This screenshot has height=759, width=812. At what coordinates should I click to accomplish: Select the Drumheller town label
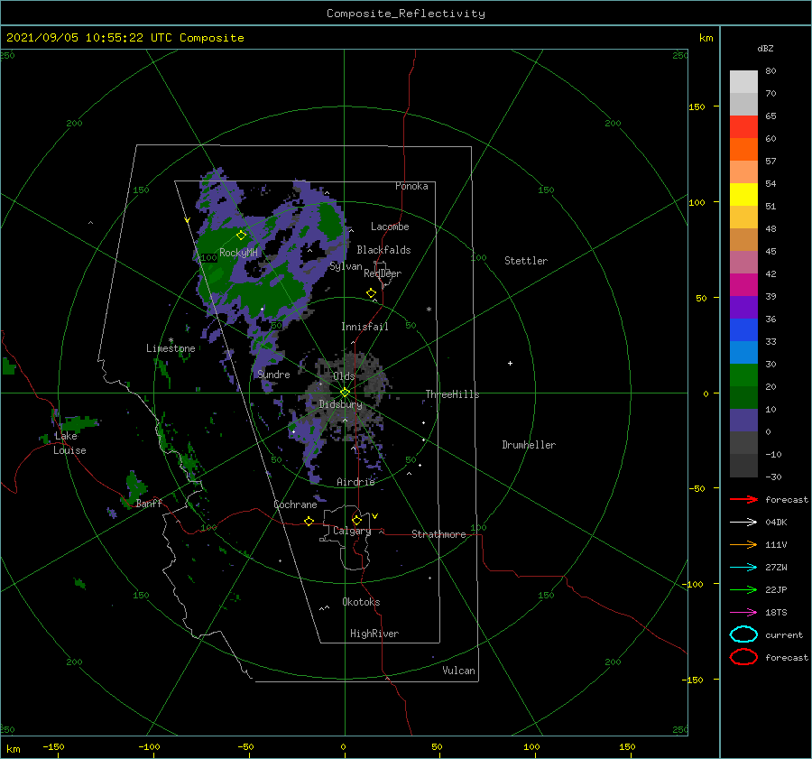tap(529, 445)
